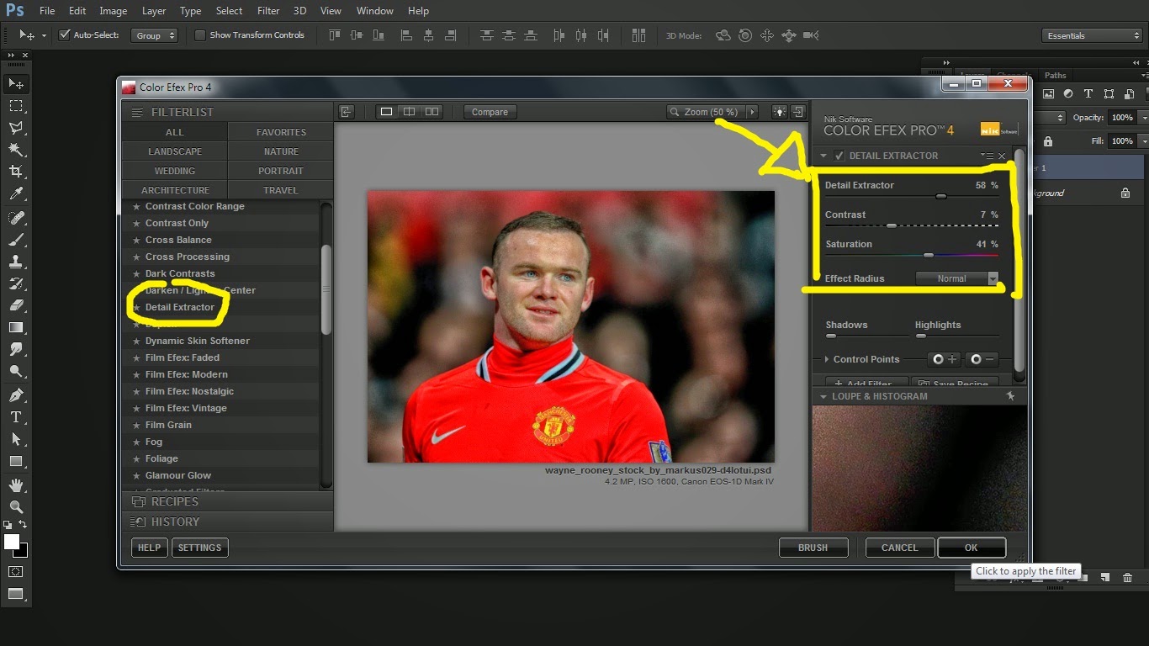Switch to split preview view

(x=409, y=112)
